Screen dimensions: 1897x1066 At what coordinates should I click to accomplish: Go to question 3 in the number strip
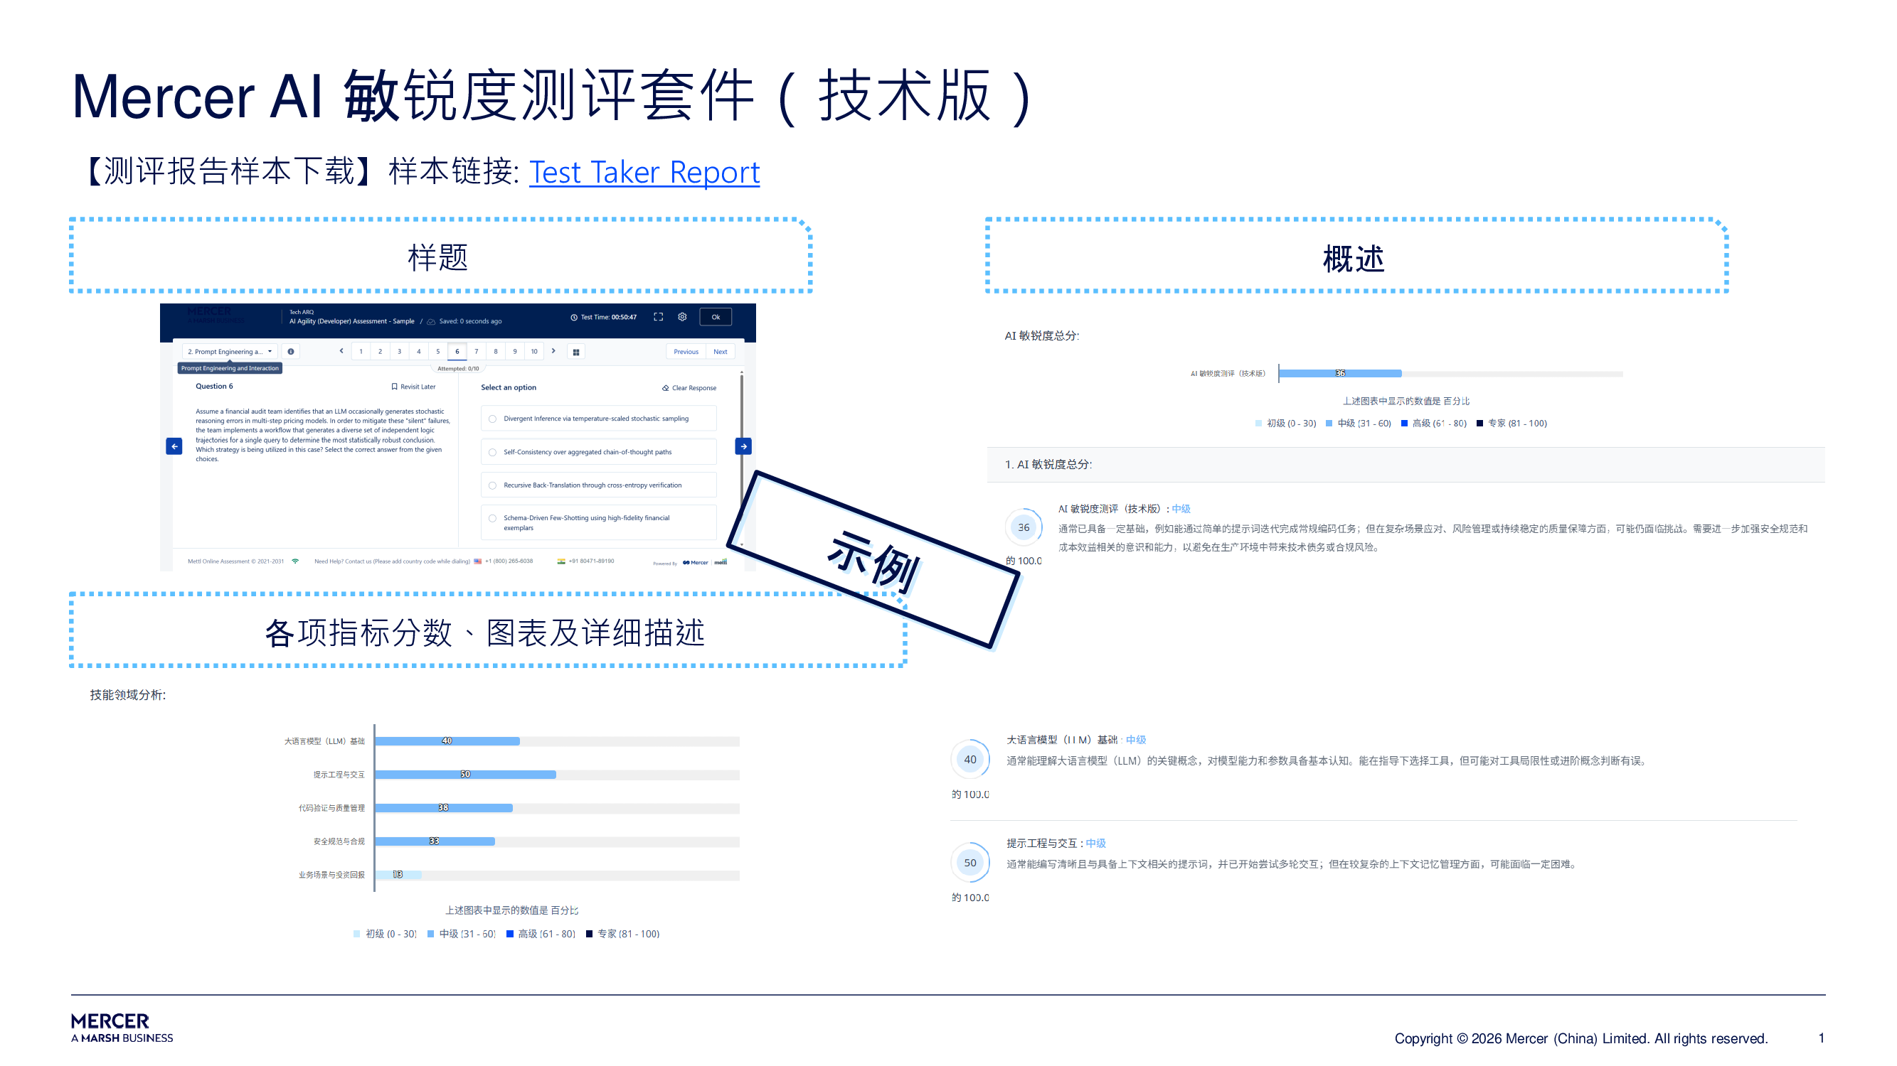(399, 352)
